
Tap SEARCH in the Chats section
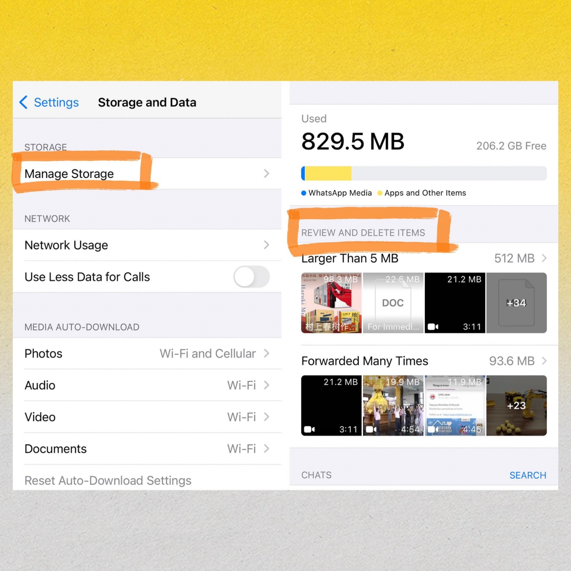(528, 475)
